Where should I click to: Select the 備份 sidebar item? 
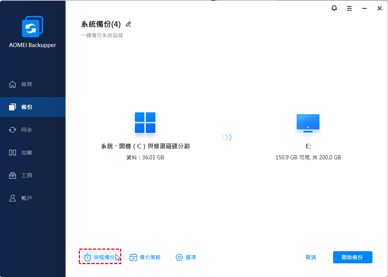pyautogui.click(x=33, y=107)
